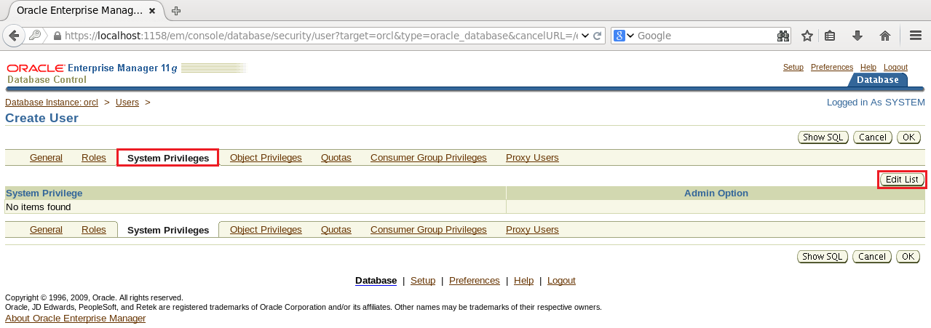Open the top Consumer Group Privileges tab
The width and height of the screenshot is (931, 328).
coord(429,157)
